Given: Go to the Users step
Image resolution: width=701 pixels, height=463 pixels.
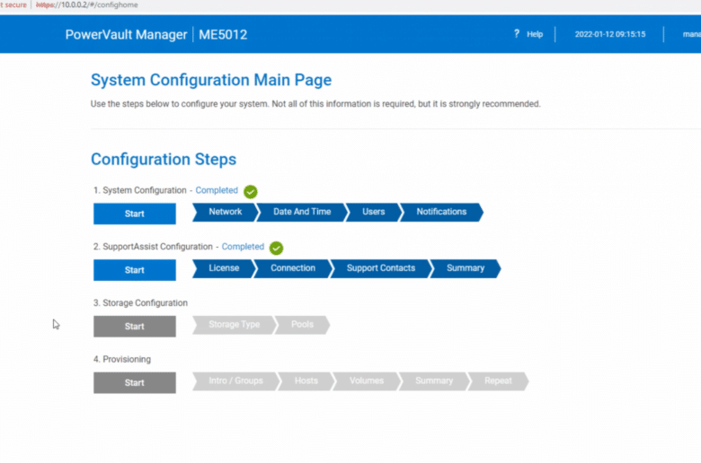Looking at the screenshot, I should tap(373, 212).
